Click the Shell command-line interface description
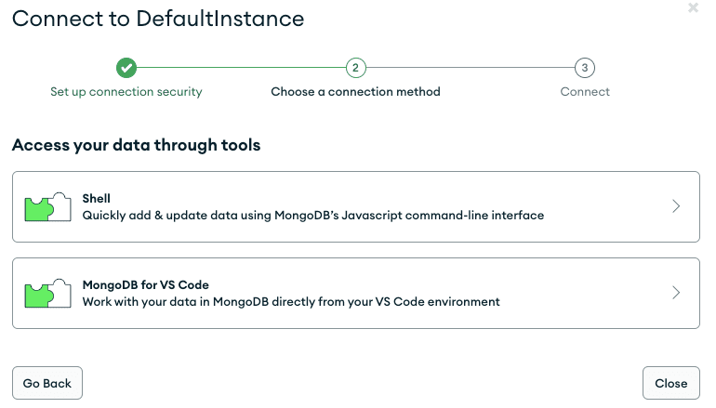 click(x=312, y=215)
